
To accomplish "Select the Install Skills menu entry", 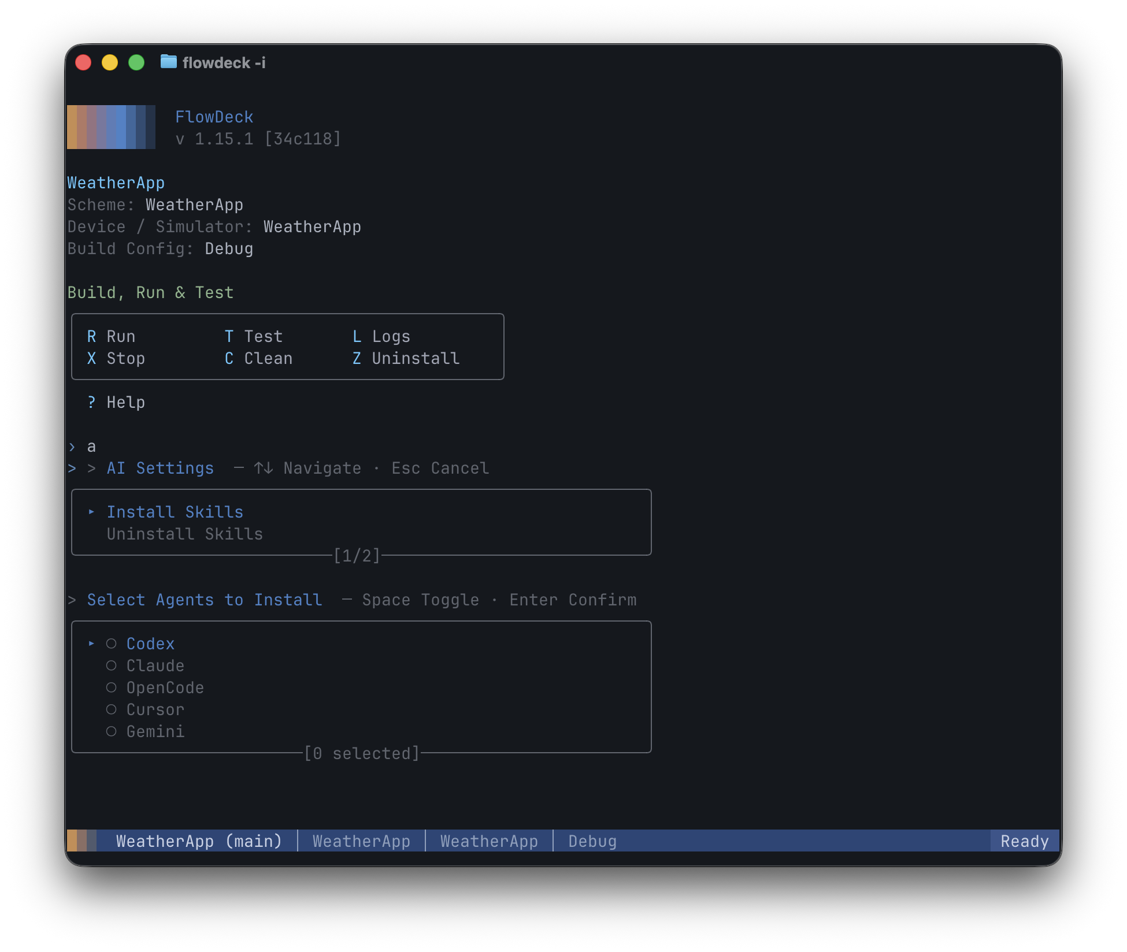I will click(x=175, y=512).
